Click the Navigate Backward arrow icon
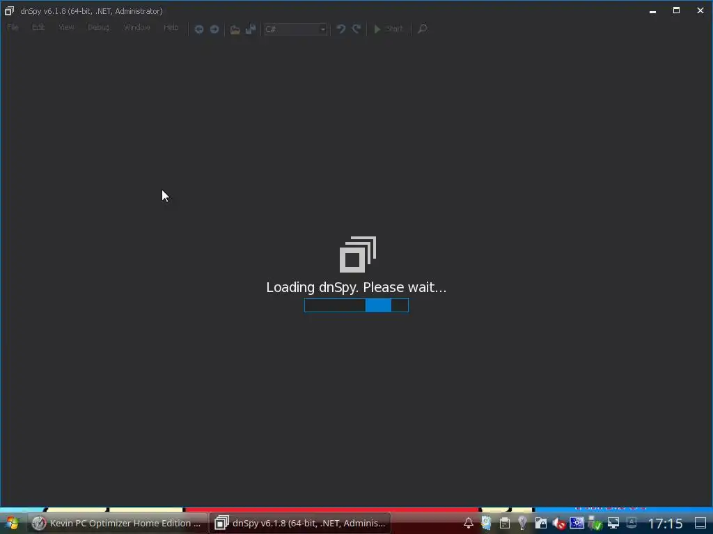The width and height of the screenshot is (713, 534). (198, 29)
